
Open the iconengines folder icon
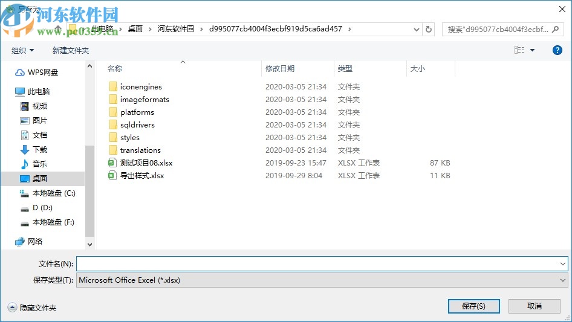coord(113,86)
